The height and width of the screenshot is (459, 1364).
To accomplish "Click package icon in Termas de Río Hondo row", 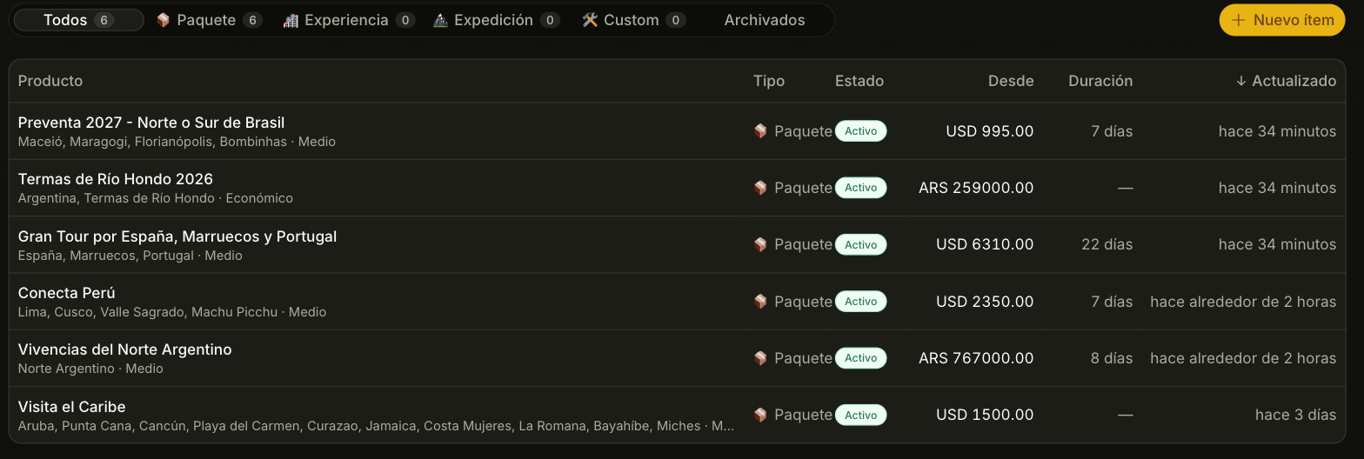I will (x=760, y=188).
